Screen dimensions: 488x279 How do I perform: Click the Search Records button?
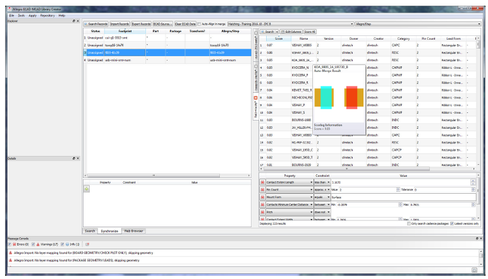[x=96, y=23]
